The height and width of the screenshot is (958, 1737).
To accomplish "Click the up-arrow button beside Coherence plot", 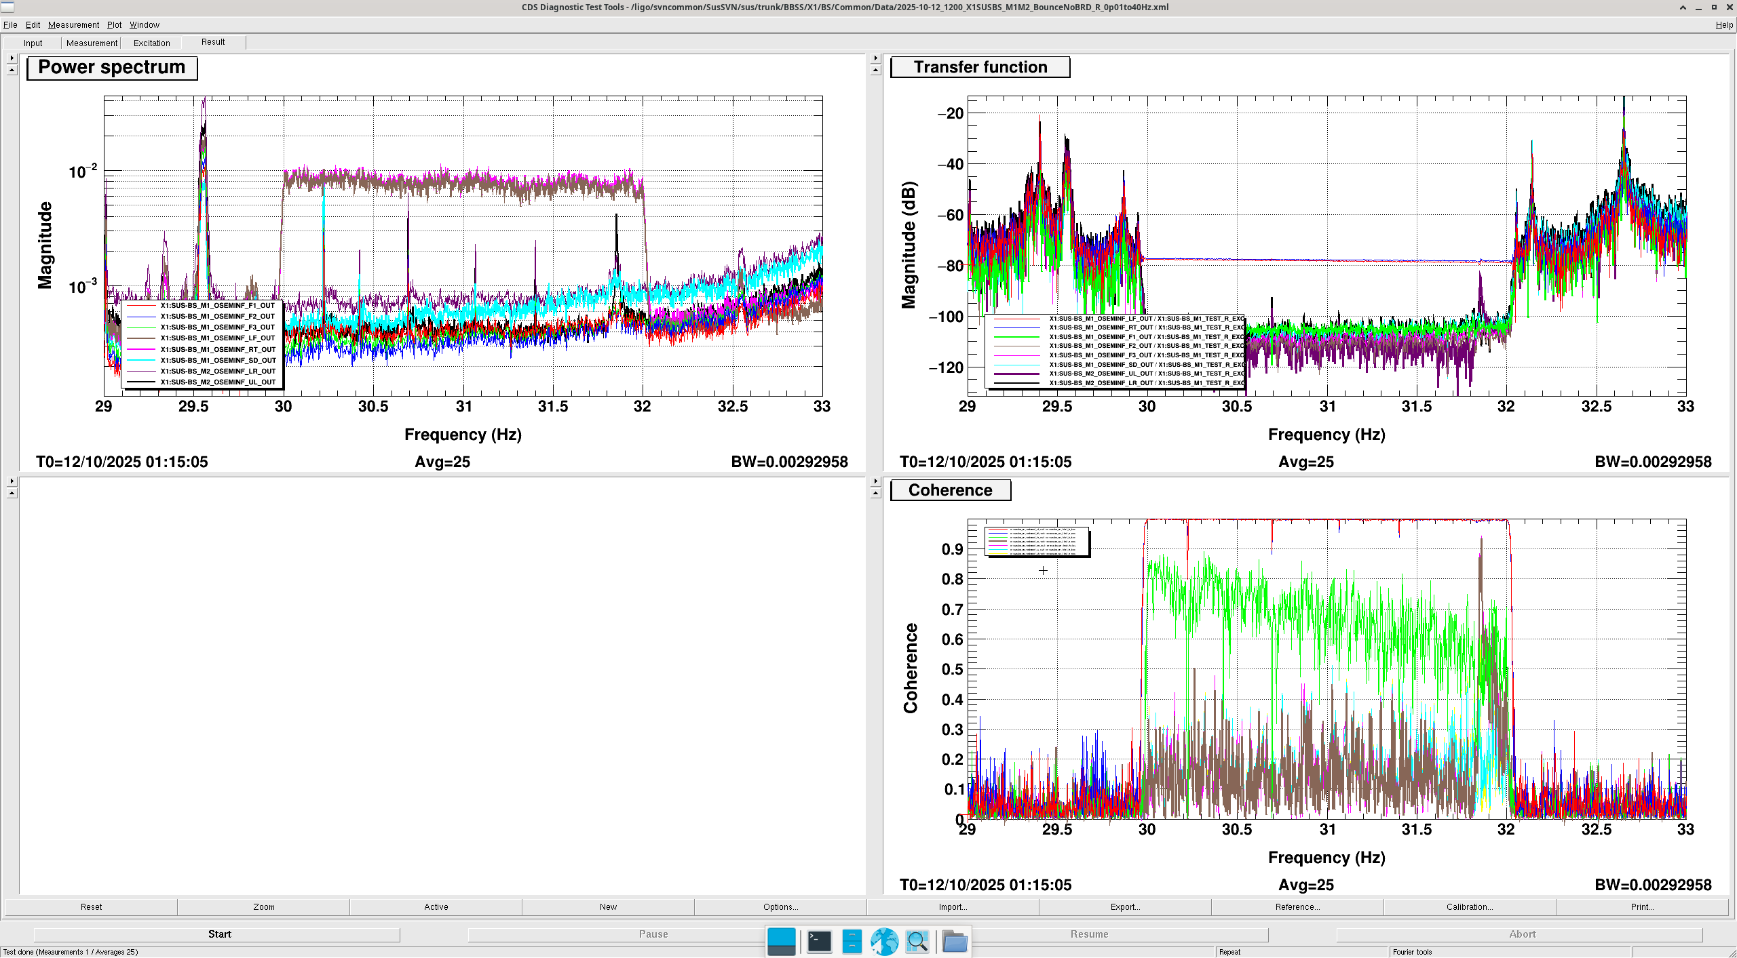I will pos(875,493).
